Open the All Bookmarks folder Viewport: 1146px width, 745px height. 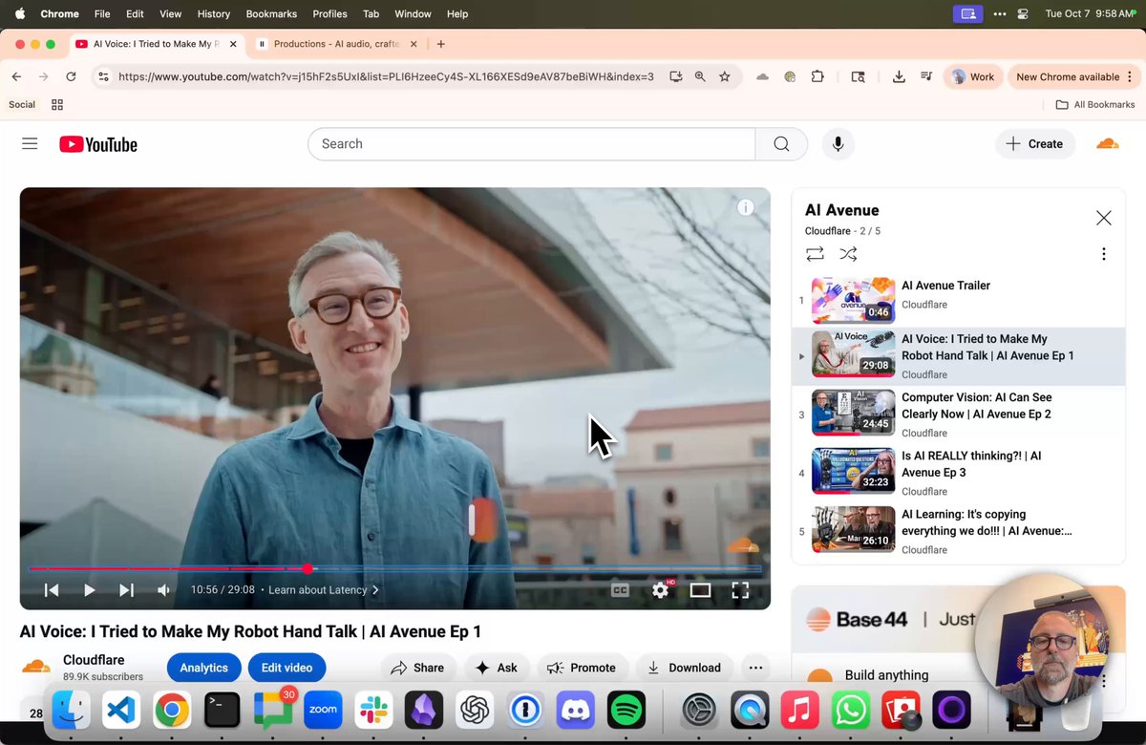pyautogui.click(x=1095, y=104)
